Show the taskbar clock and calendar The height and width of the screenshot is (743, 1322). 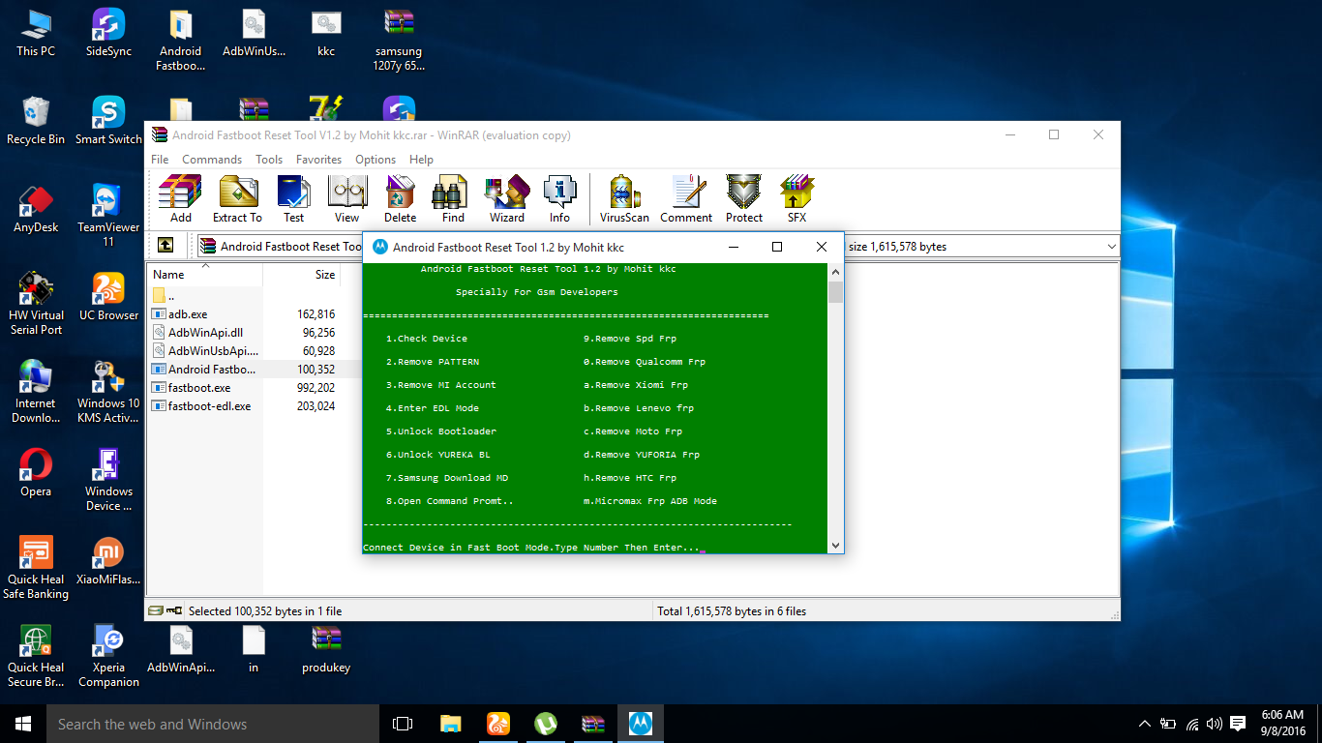[1283, 724]
